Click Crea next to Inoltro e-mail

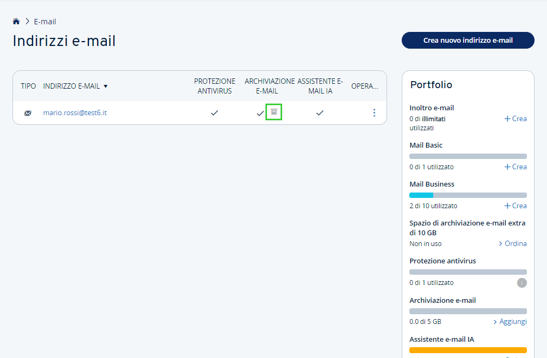point(516,118)
